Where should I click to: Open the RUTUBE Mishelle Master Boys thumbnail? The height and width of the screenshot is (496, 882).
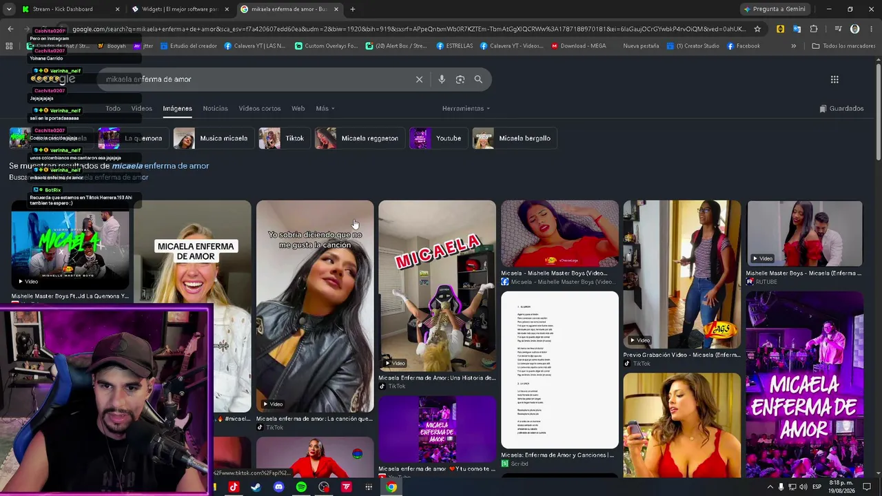point(805,234)
